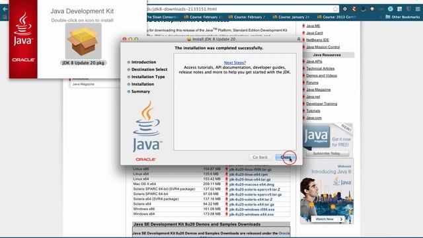Open the JDK 8 Update 20.pkg package icon
Viewport: 423px width, 238px height.
coord(83,41)
